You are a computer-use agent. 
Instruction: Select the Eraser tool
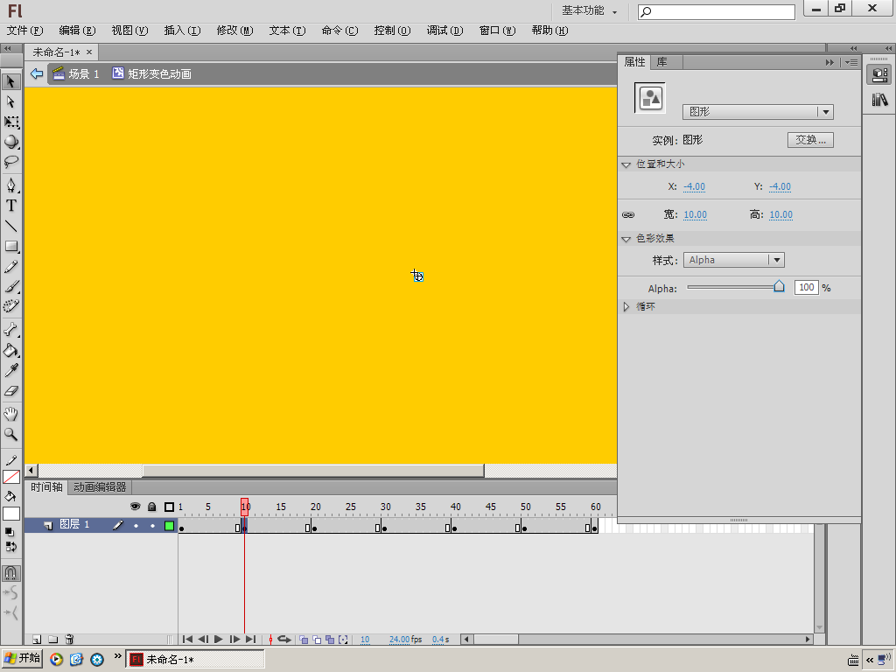tap(11, 391)
